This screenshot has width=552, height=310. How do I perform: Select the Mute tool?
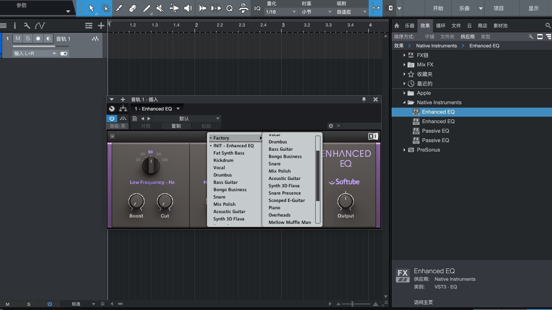coord(160,8)
